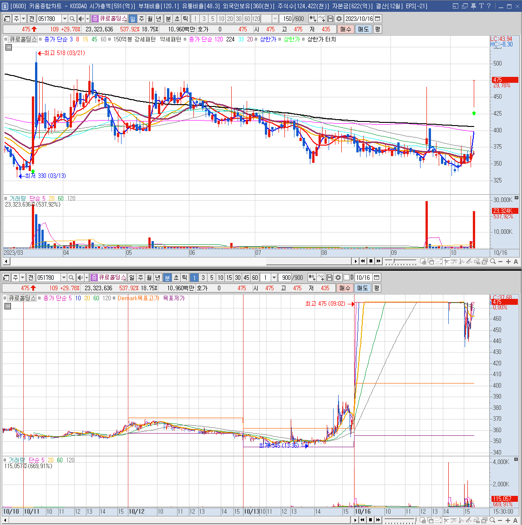Open settings gear in lower chart toolbar
The height and width of the screenshot is (525, 522).
[338, 278]
